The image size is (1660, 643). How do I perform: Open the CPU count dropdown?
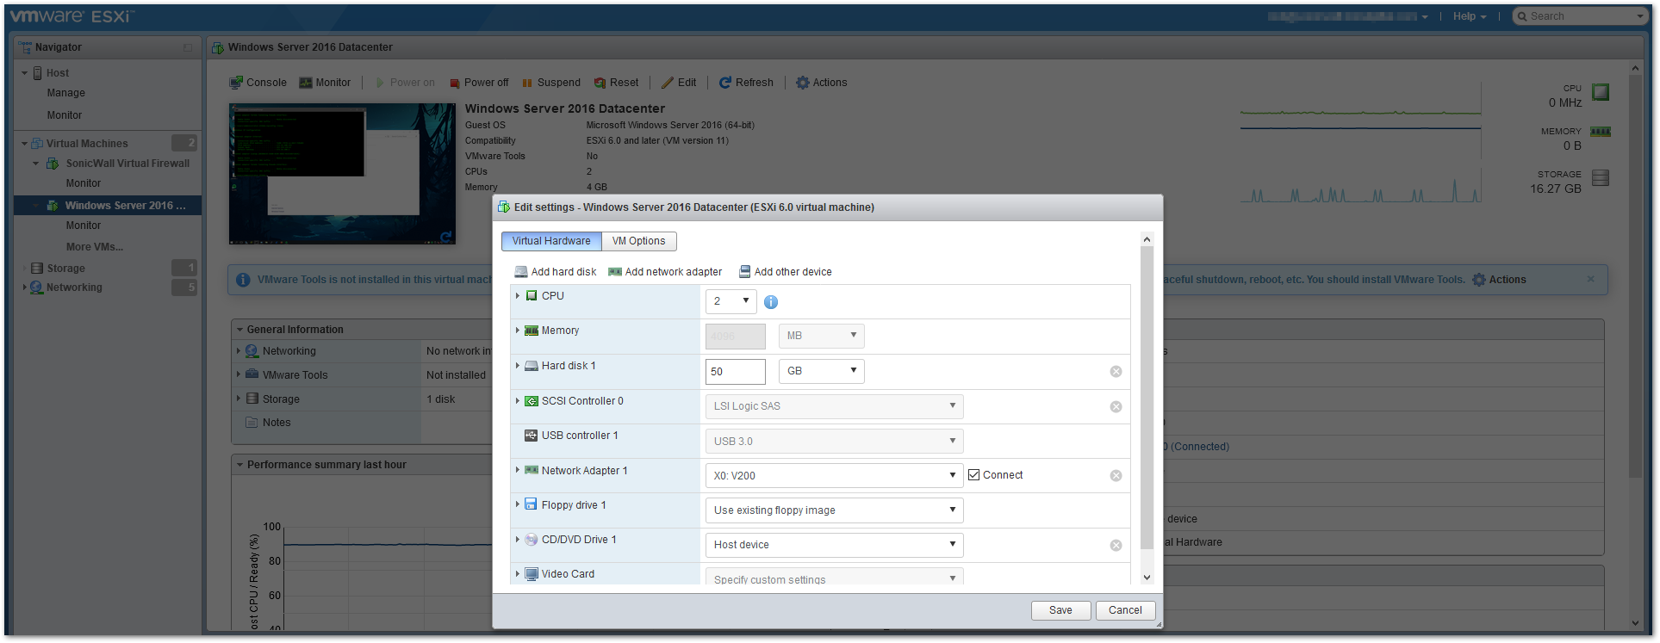point(731,301)
